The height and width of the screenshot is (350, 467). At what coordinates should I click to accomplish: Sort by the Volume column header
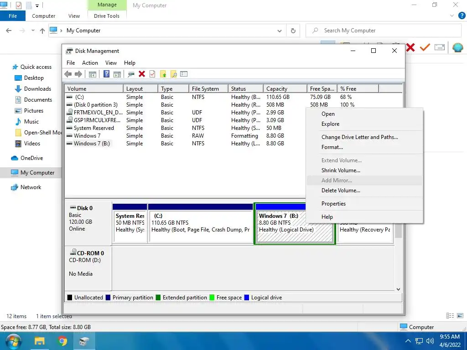94,89
